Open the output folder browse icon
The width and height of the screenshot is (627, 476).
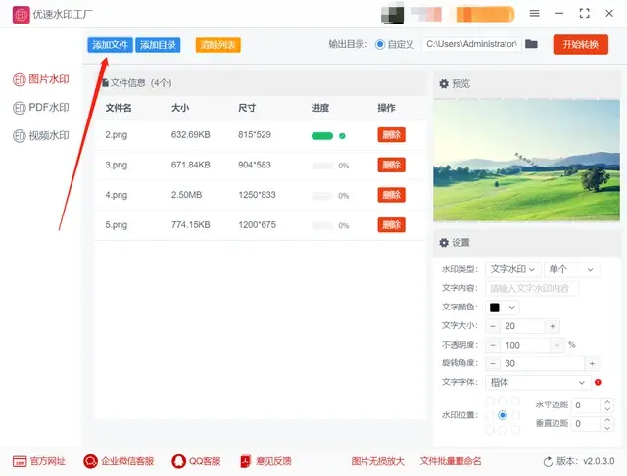(x=531, y=45)
